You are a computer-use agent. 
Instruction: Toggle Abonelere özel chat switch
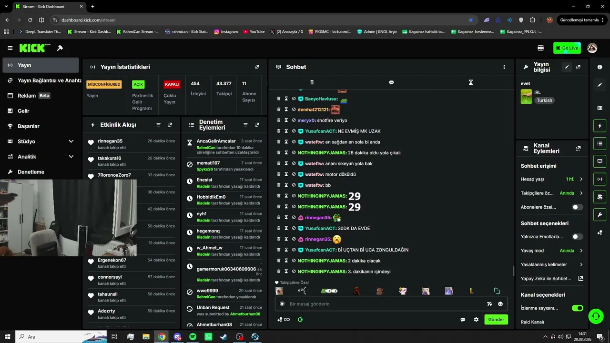pyautogui.click(x=577, y=207)
